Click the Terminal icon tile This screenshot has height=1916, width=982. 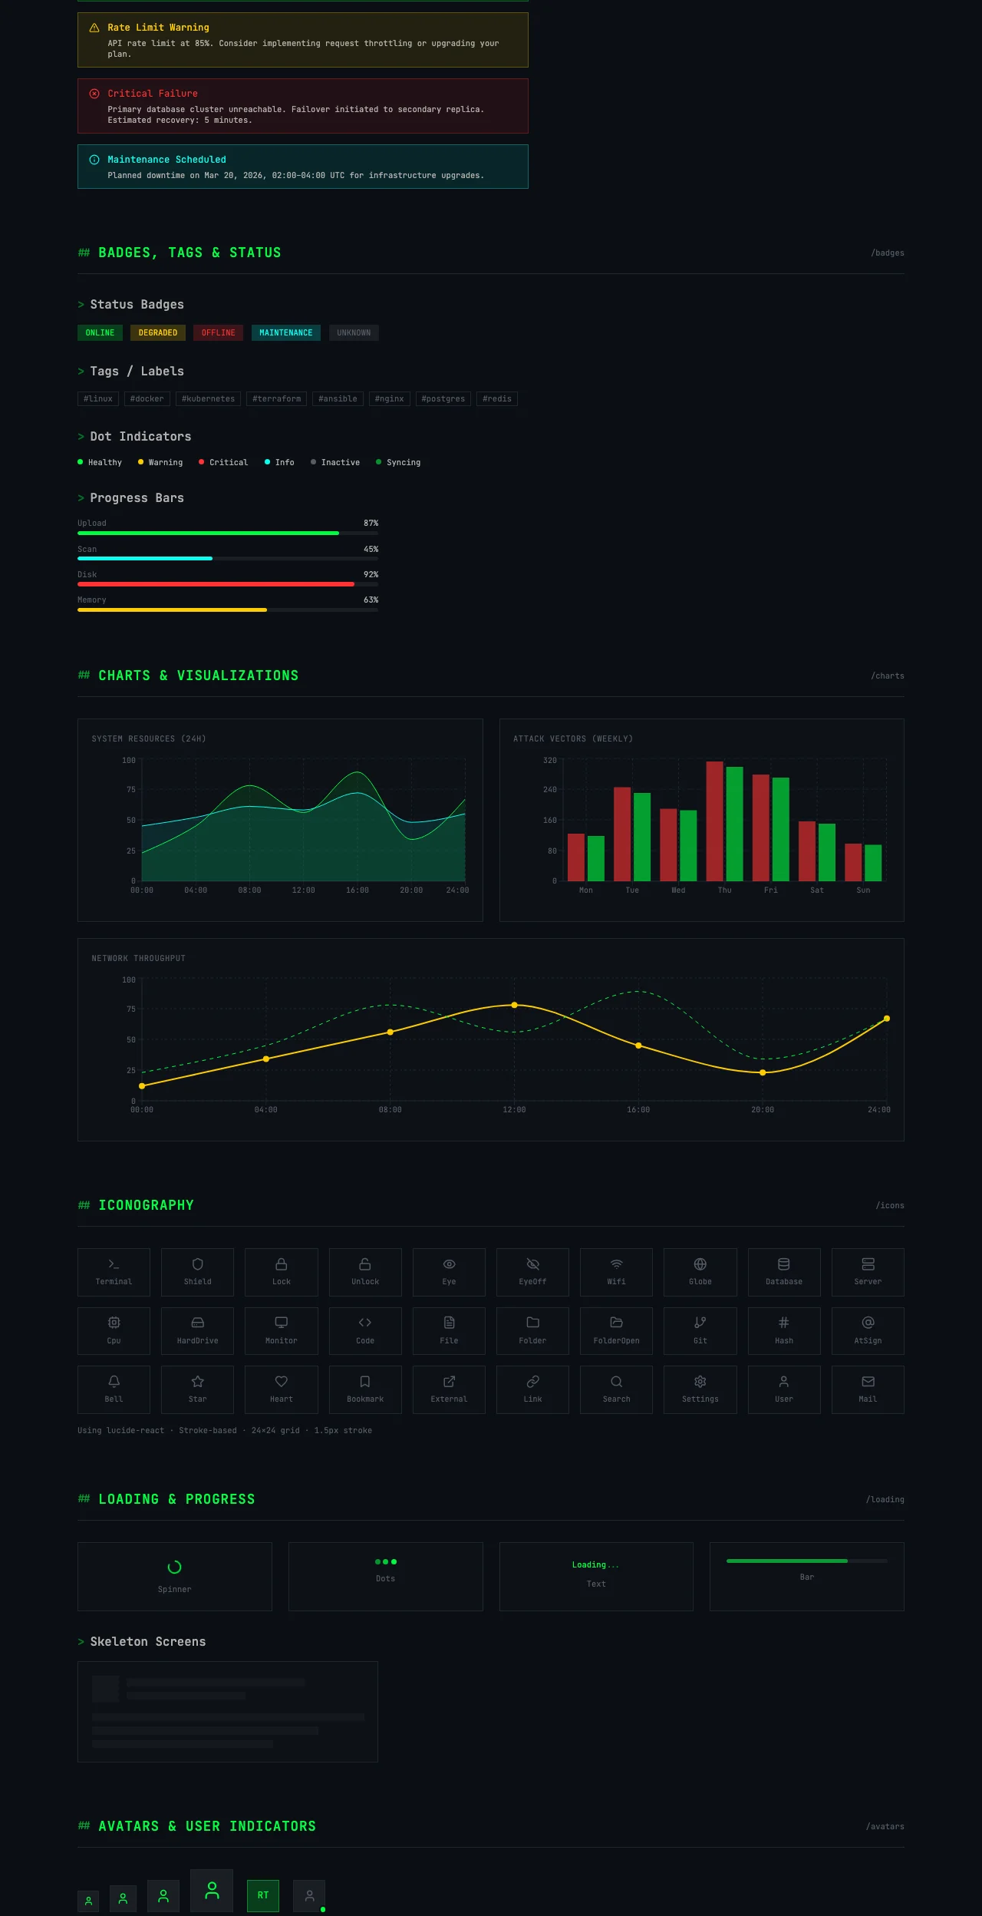coord(114,1272)
